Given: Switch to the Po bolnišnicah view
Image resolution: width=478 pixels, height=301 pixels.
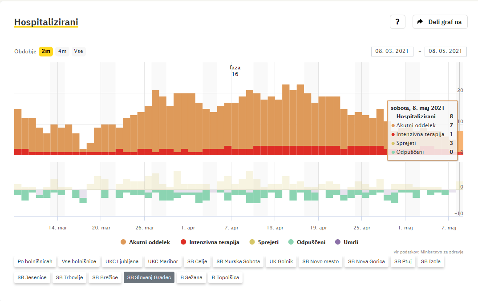Looking at the screenshot, I should point(35,261).
